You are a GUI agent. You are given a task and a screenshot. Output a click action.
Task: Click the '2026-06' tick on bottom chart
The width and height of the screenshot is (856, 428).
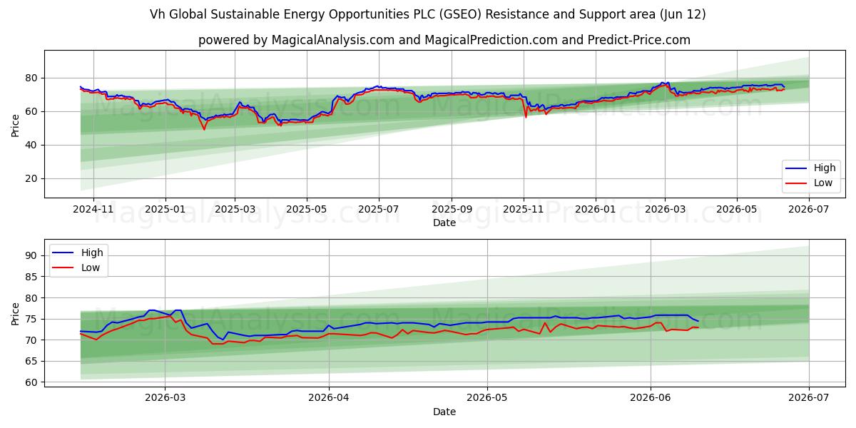[x=651, y=398]
